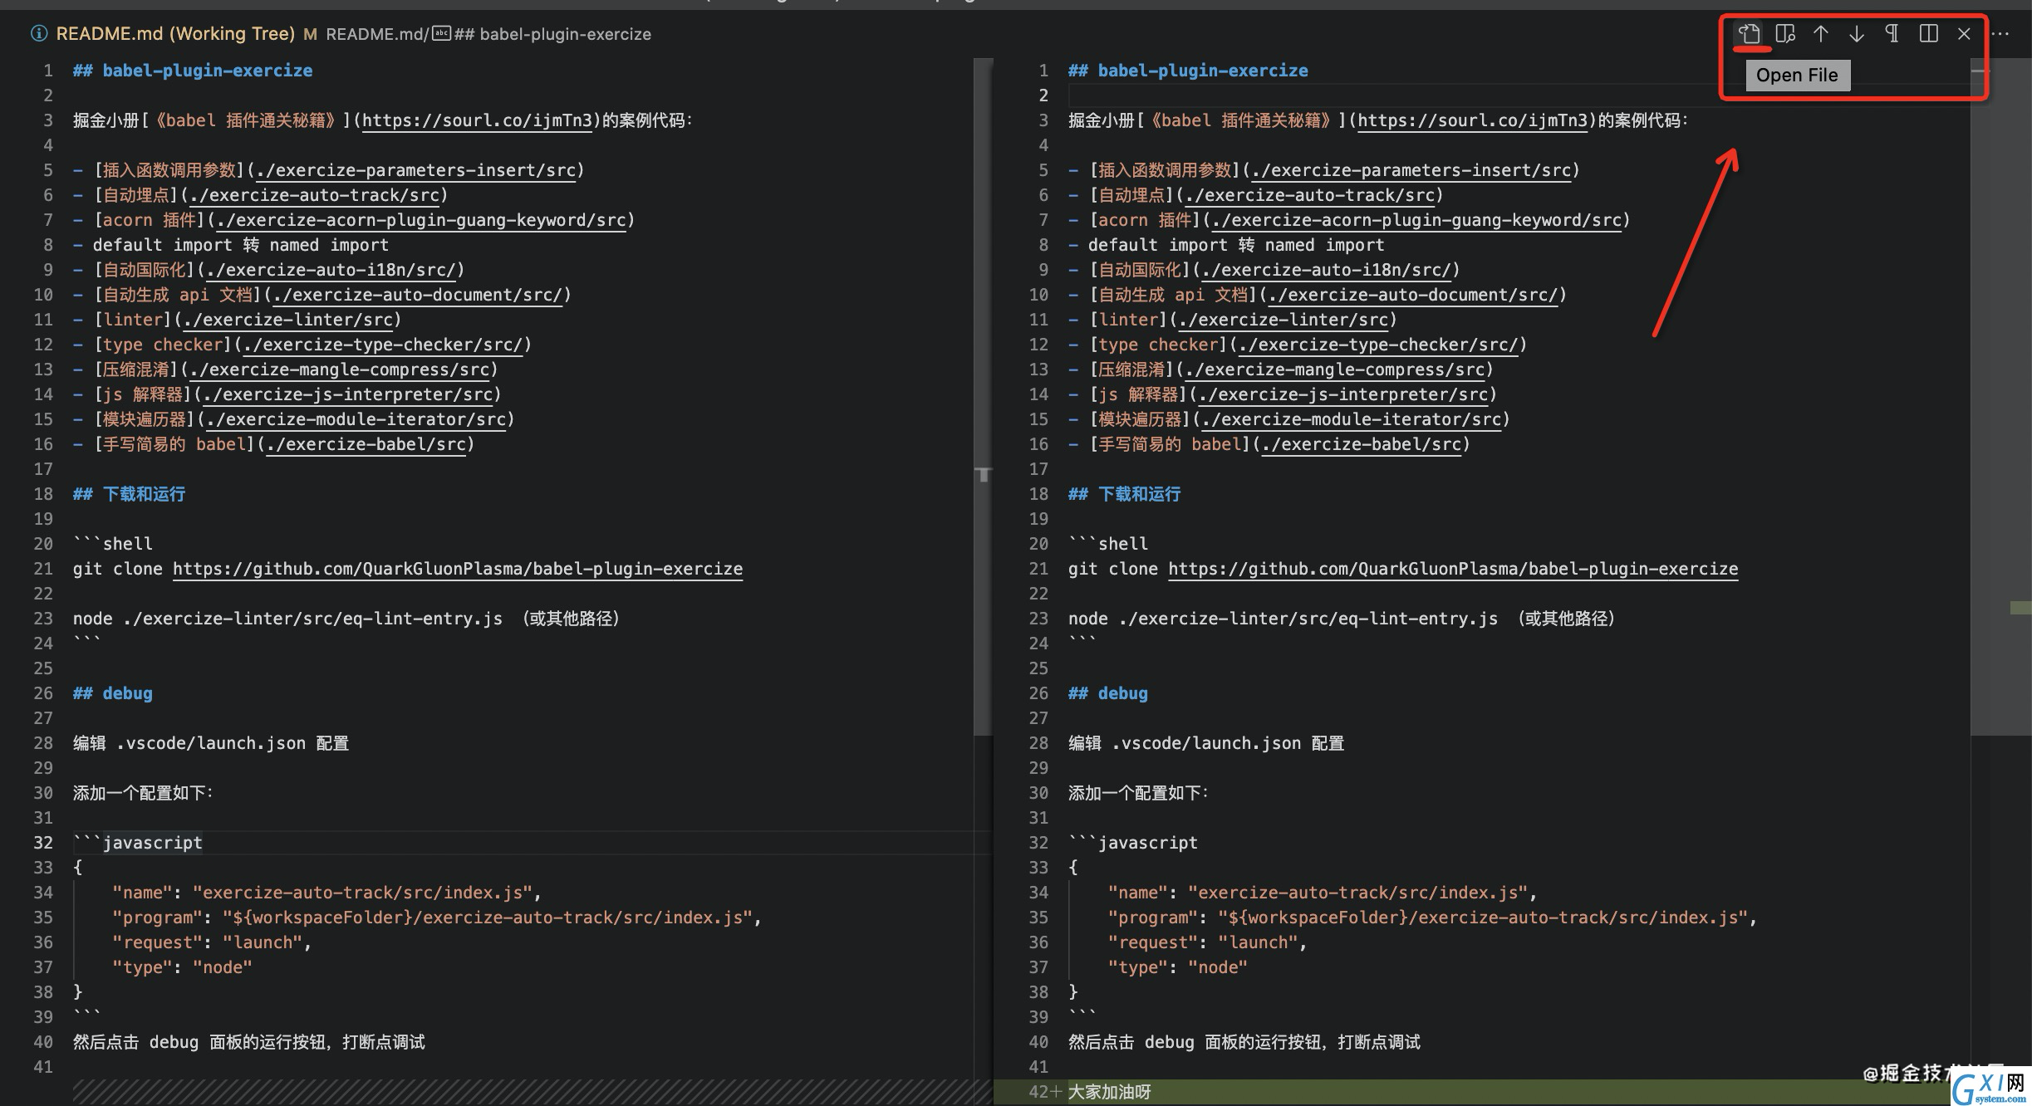Open the sourl.co link in the right pane

pyautogui.click(x=1472, y=120)
